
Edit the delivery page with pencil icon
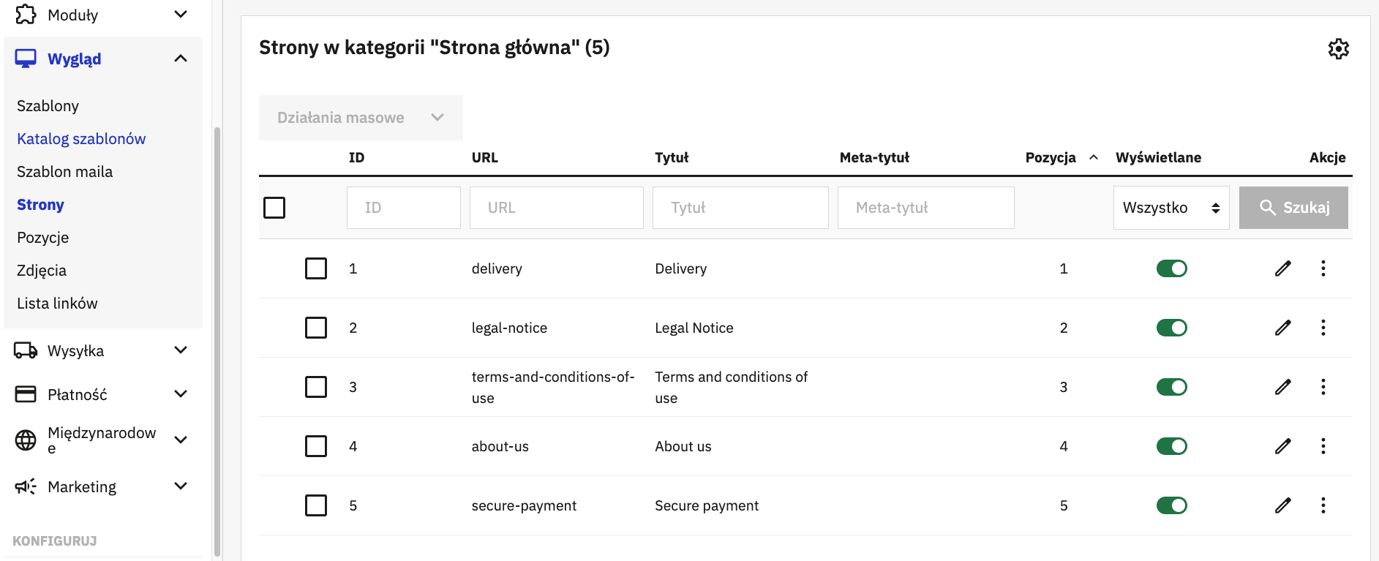coord(1282,268)
